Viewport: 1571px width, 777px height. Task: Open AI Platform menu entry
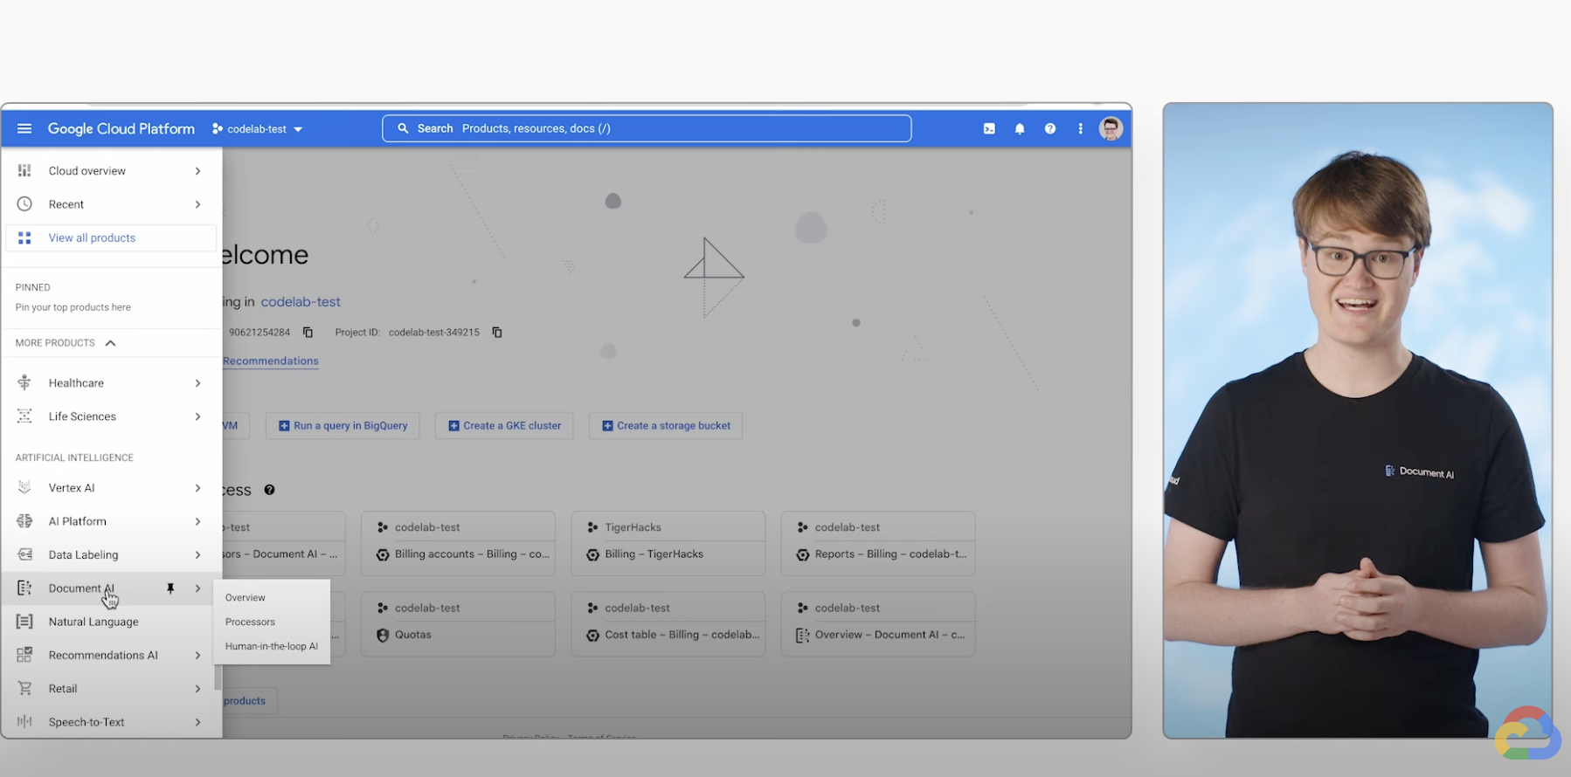coord(77,521)
